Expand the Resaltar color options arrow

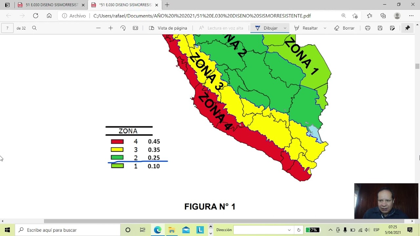(325, 28)
